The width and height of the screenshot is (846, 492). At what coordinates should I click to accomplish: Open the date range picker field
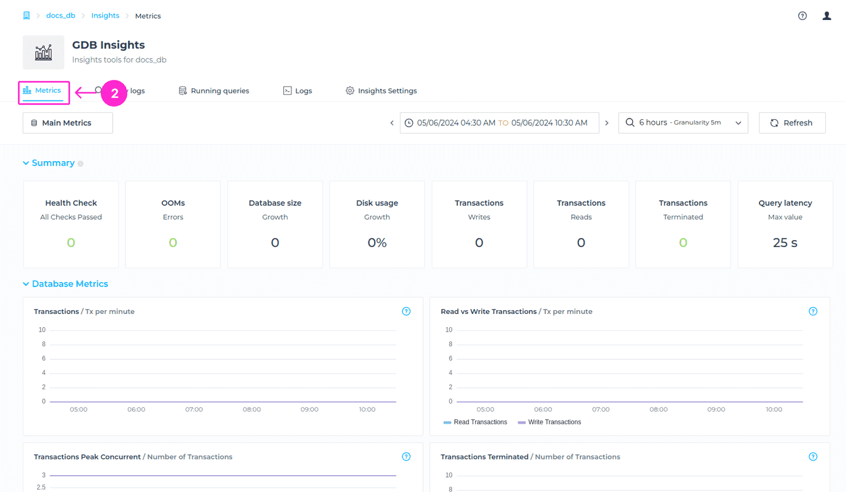tap(499, 123)
